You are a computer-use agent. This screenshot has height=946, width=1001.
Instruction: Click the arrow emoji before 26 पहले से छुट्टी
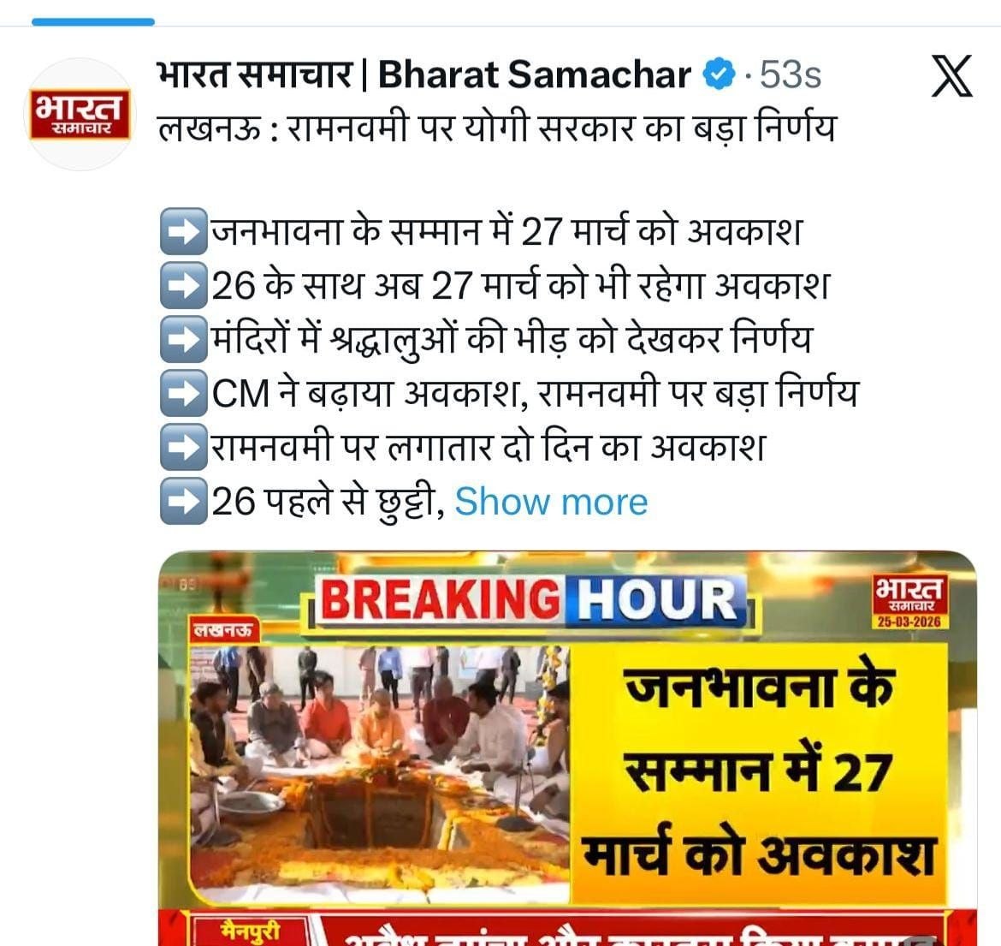[184, 501]
